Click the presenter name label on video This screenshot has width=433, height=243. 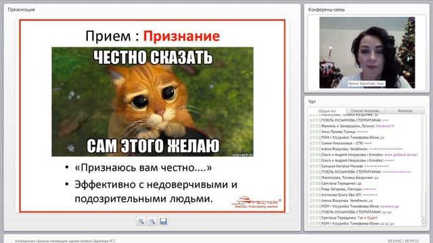(x=366, y=83)
